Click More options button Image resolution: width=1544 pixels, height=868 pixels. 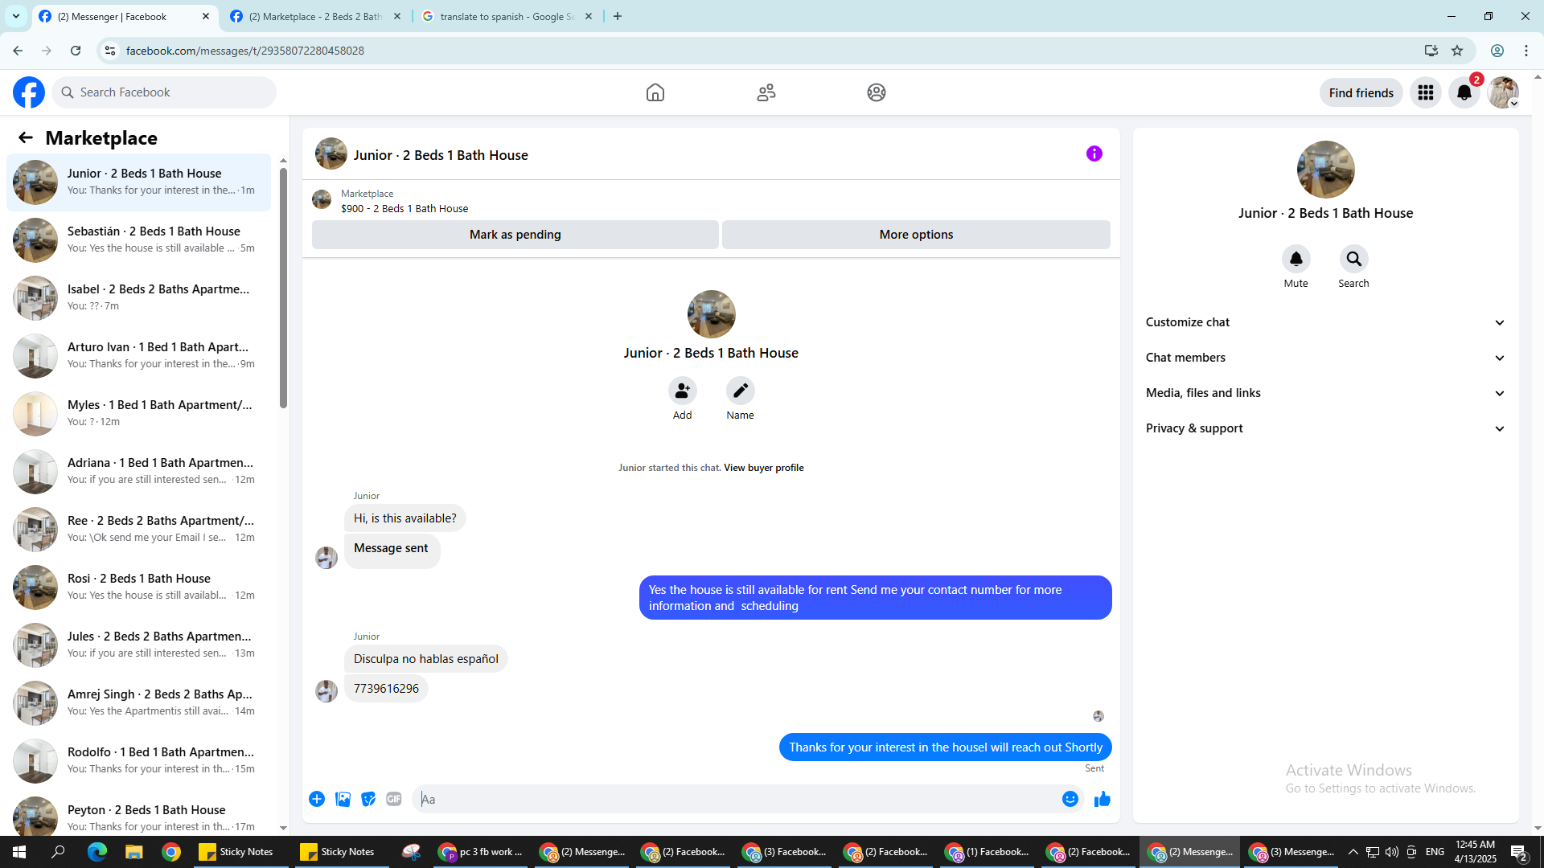tap(916, 235)
